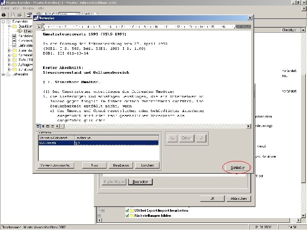Toggle checkmark of Rückstellungen bilden

(x=127, y=216)
